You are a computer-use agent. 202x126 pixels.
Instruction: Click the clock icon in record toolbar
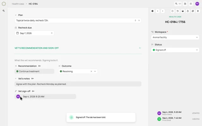coord(173,11)
